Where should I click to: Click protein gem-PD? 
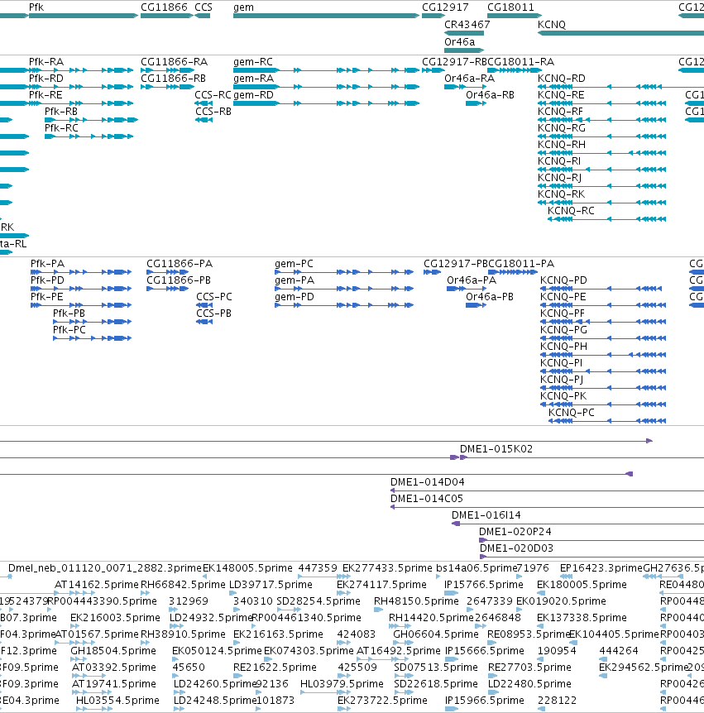coord(344,305)
